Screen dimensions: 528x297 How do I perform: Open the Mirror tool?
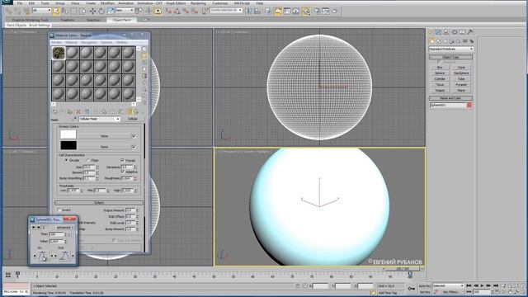coord(248,11)
